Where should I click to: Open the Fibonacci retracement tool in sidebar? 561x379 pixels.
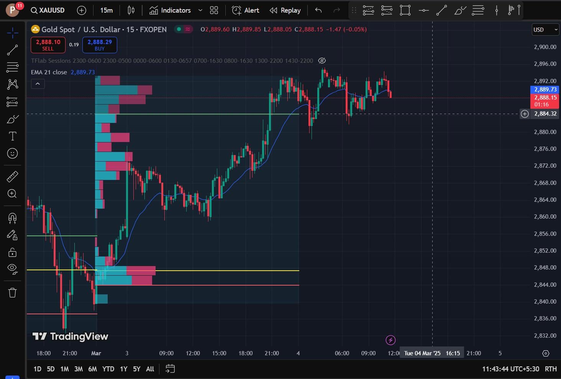[12, 67]
